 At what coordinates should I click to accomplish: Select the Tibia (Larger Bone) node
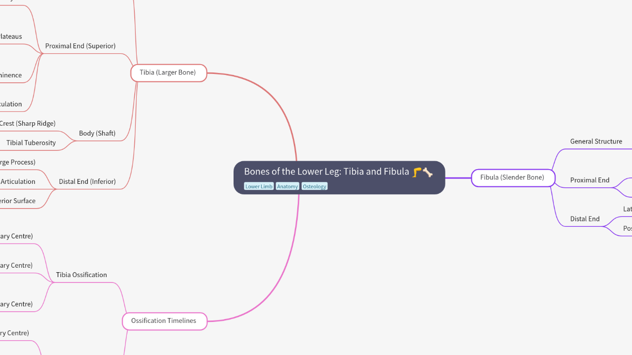(x=168, y=72)
